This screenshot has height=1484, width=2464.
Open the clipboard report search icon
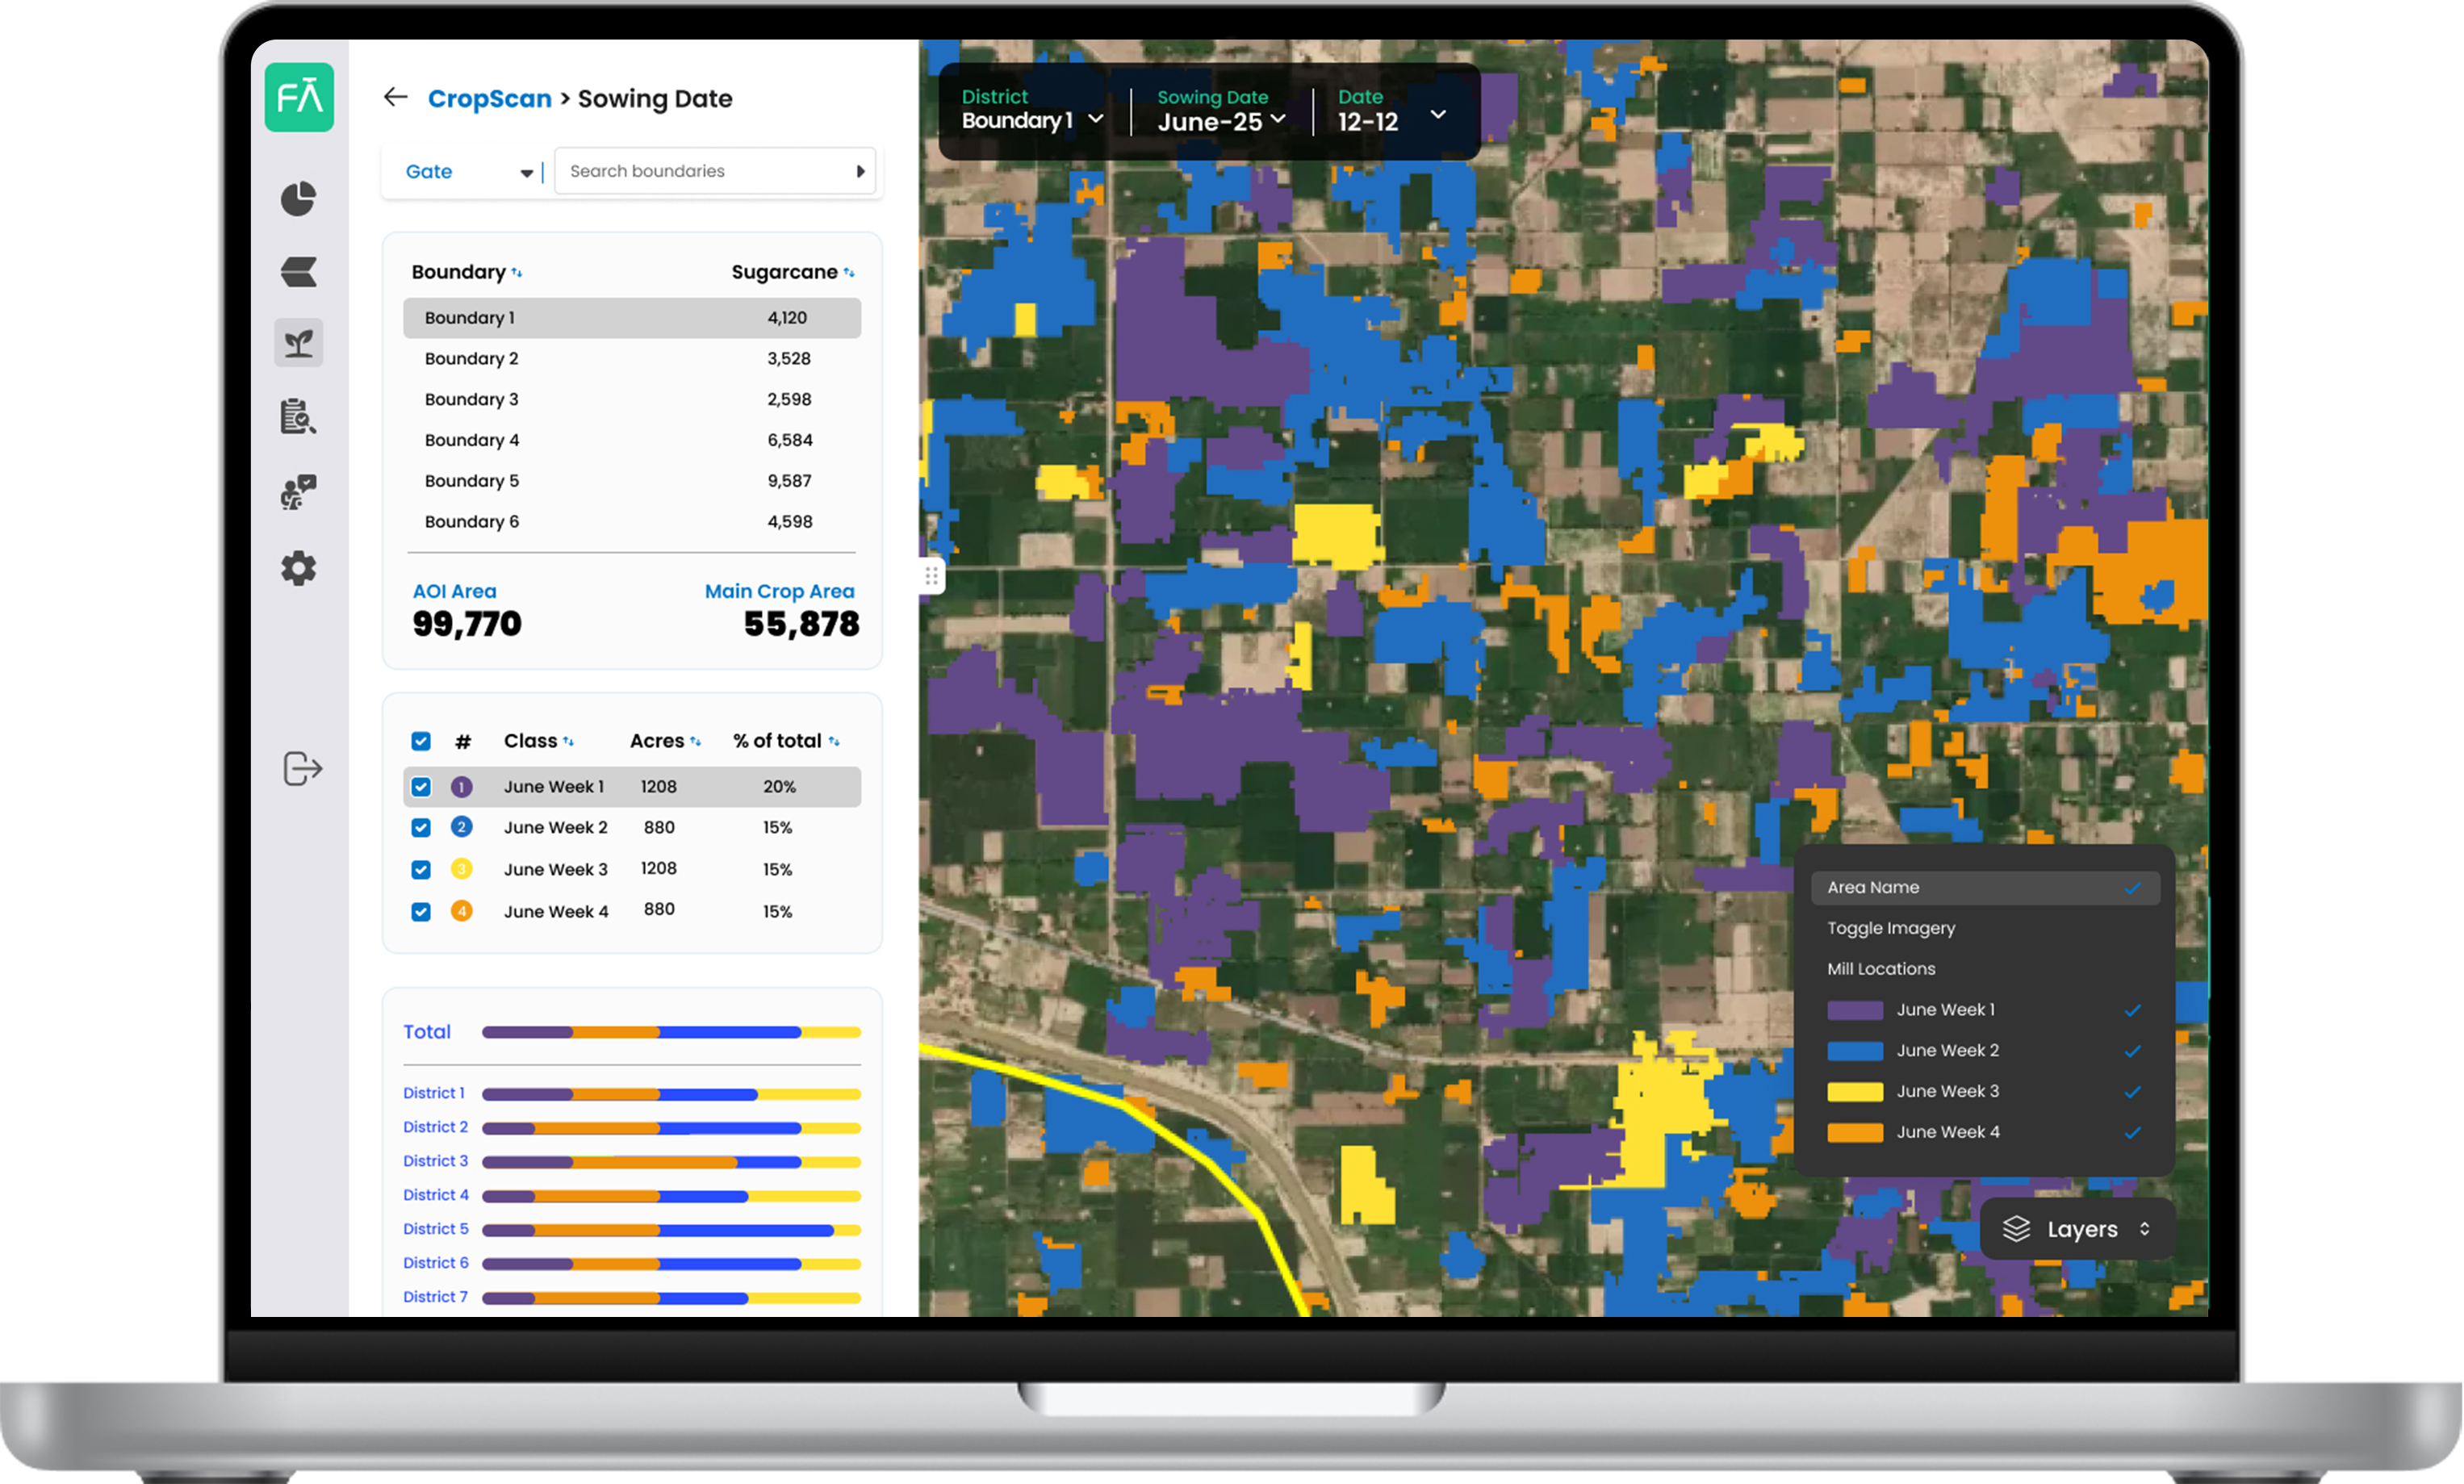coord(298,417)
